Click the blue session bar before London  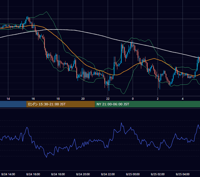pyautogui.click(x=13, y=104)
